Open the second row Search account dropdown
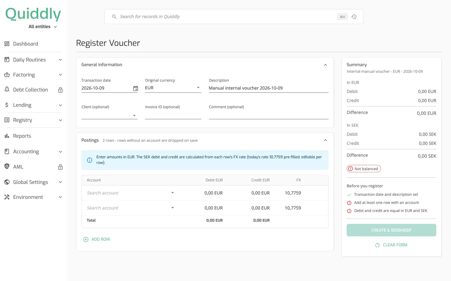The image size is (451, 281). tap(130, 208)
